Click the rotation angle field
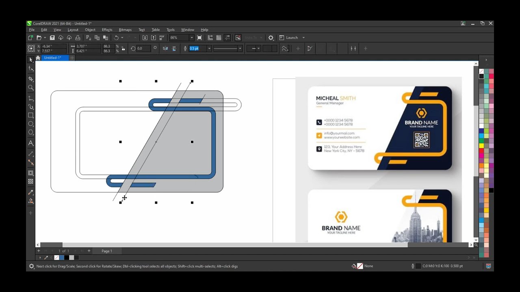 [x=144, y=49]
